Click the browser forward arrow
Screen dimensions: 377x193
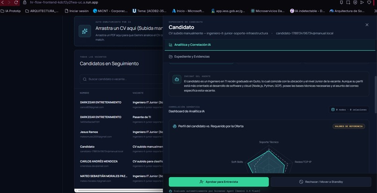click(x=9, y=2)
